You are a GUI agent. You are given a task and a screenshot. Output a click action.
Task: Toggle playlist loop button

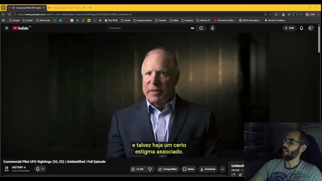click(x=233, y=175)
